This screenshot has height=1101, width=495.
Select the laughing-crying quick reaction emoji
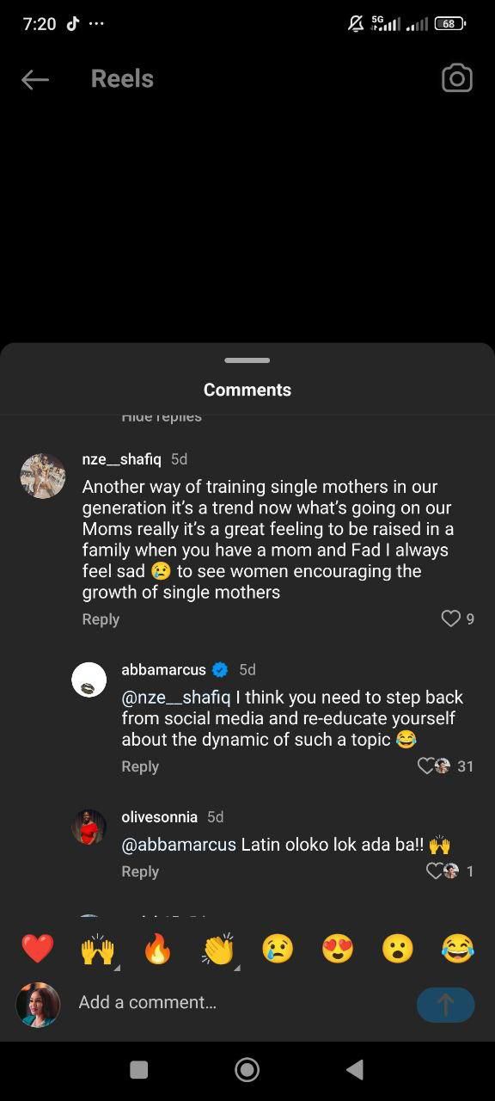coord(458,948)
